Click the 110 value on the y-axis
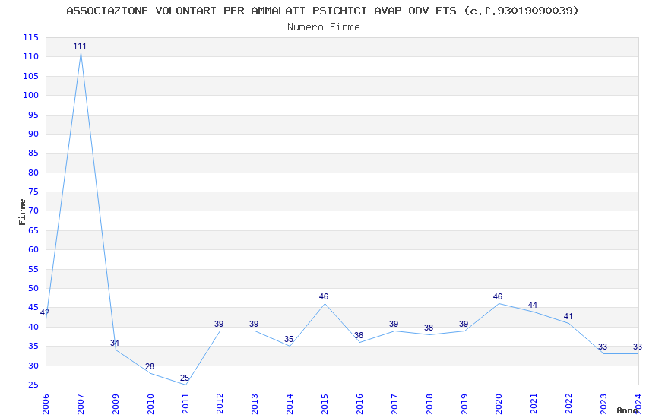This screenshot has width=646, height=418. click(x=30, y=56)
